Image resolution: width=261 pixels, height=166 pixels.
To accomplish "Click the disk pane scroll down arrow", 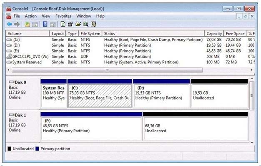I will (252, 143).
